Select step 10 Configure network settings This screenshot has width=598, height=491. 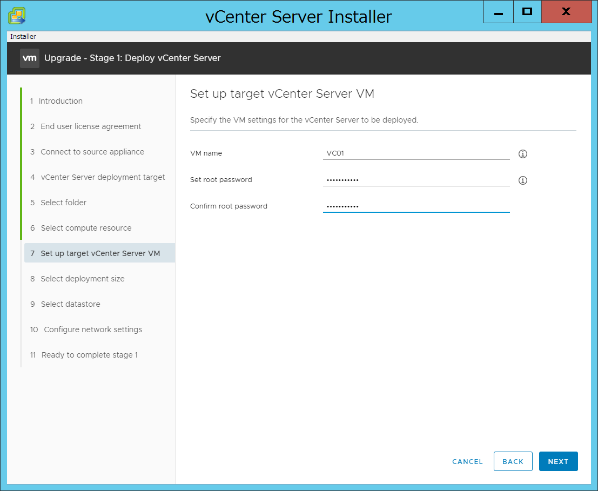(x=86, y=329)
